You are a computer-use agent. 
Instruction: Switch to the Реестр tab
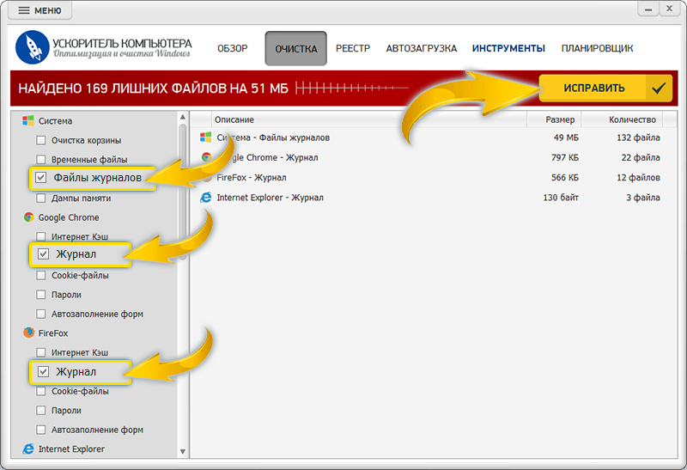[x=353, y=49]
